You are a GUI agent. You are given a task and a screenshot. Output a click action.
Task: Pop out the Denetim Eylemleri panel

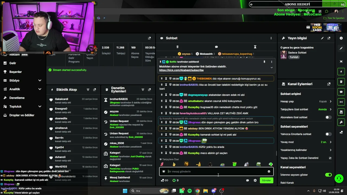pos(149,90)
